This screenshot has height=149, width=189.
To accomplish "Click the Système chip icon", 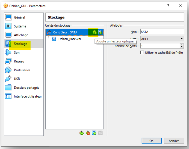I will [x=8, y=26].
